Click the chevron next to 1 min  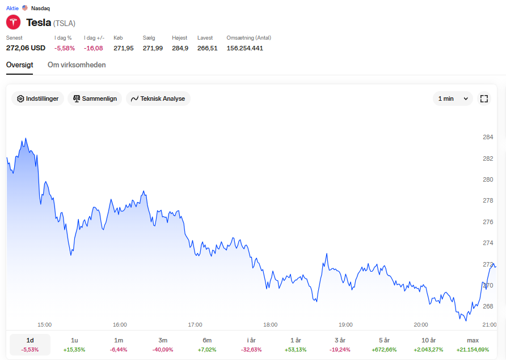(466, 99)
